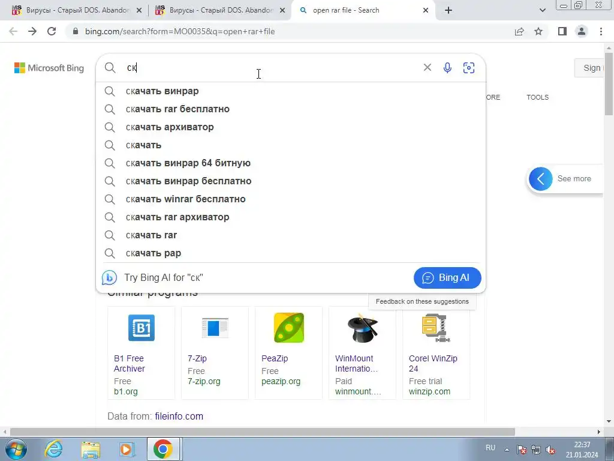Start voice search with microphone icon
The height and width of the screenshot is (461, 614).
click(x=447, y=67)
